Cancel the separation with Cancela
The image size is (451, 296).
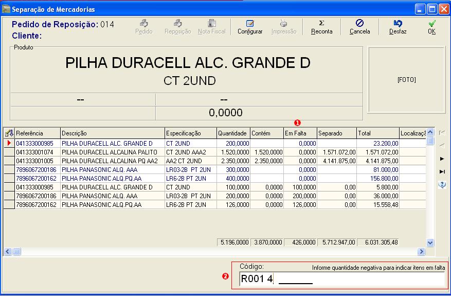point(359,27)
